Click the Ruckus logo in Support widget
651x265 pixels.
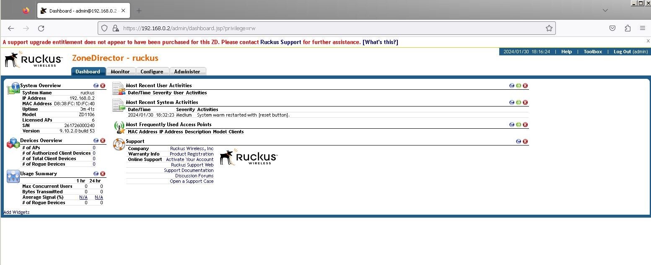point(249,156)
